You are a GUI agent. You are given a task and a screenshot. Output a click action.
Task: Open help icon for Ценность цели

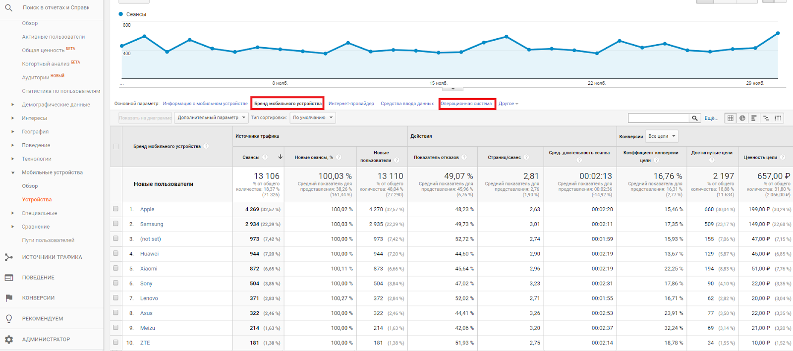click(783, 157)
